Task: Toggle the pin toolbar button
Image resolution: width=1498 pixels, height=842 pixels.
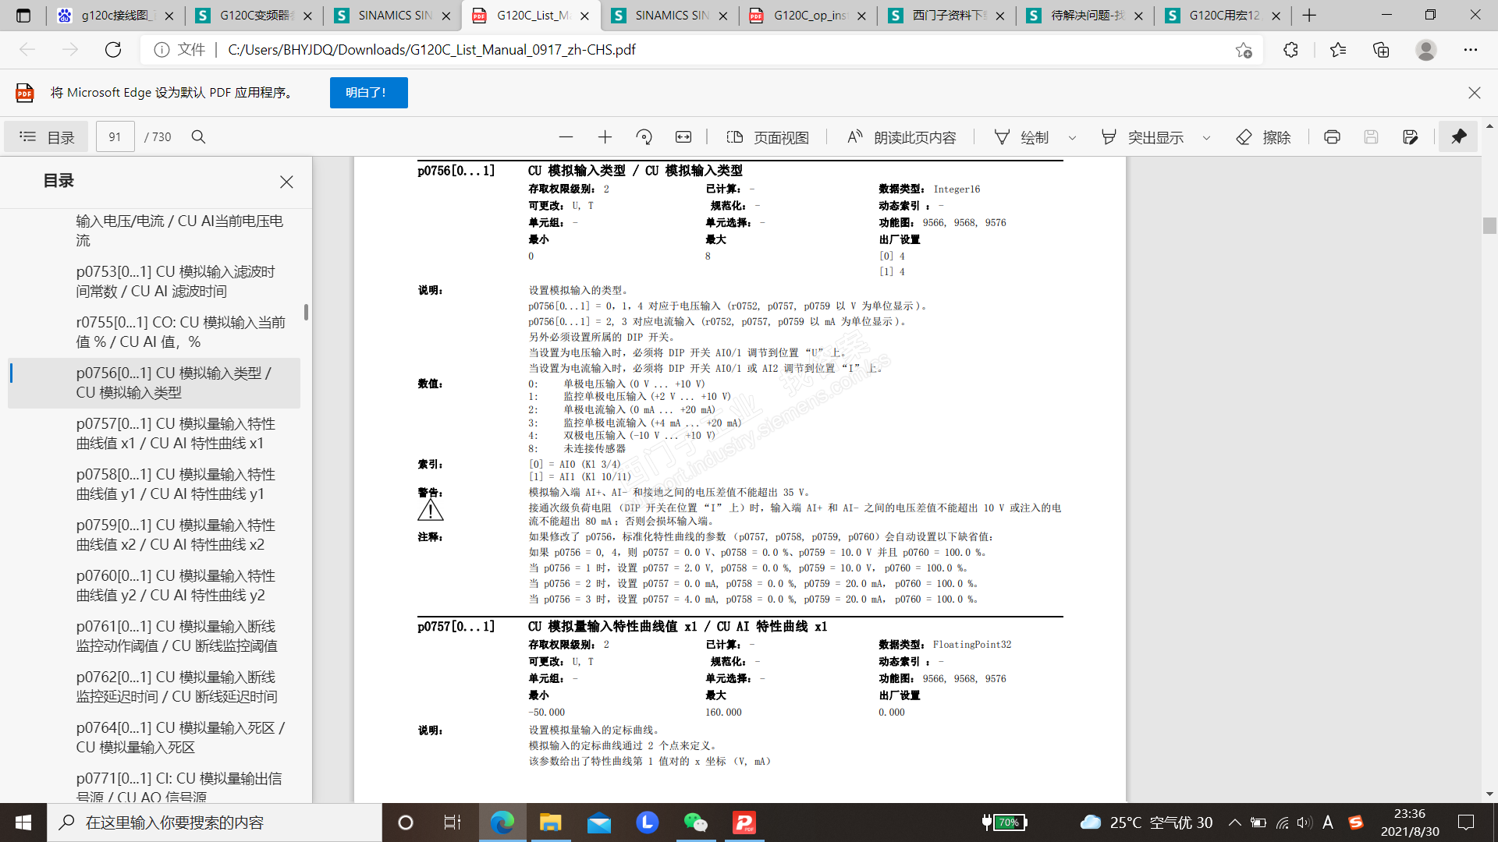Action: (x=1458, y=137)
